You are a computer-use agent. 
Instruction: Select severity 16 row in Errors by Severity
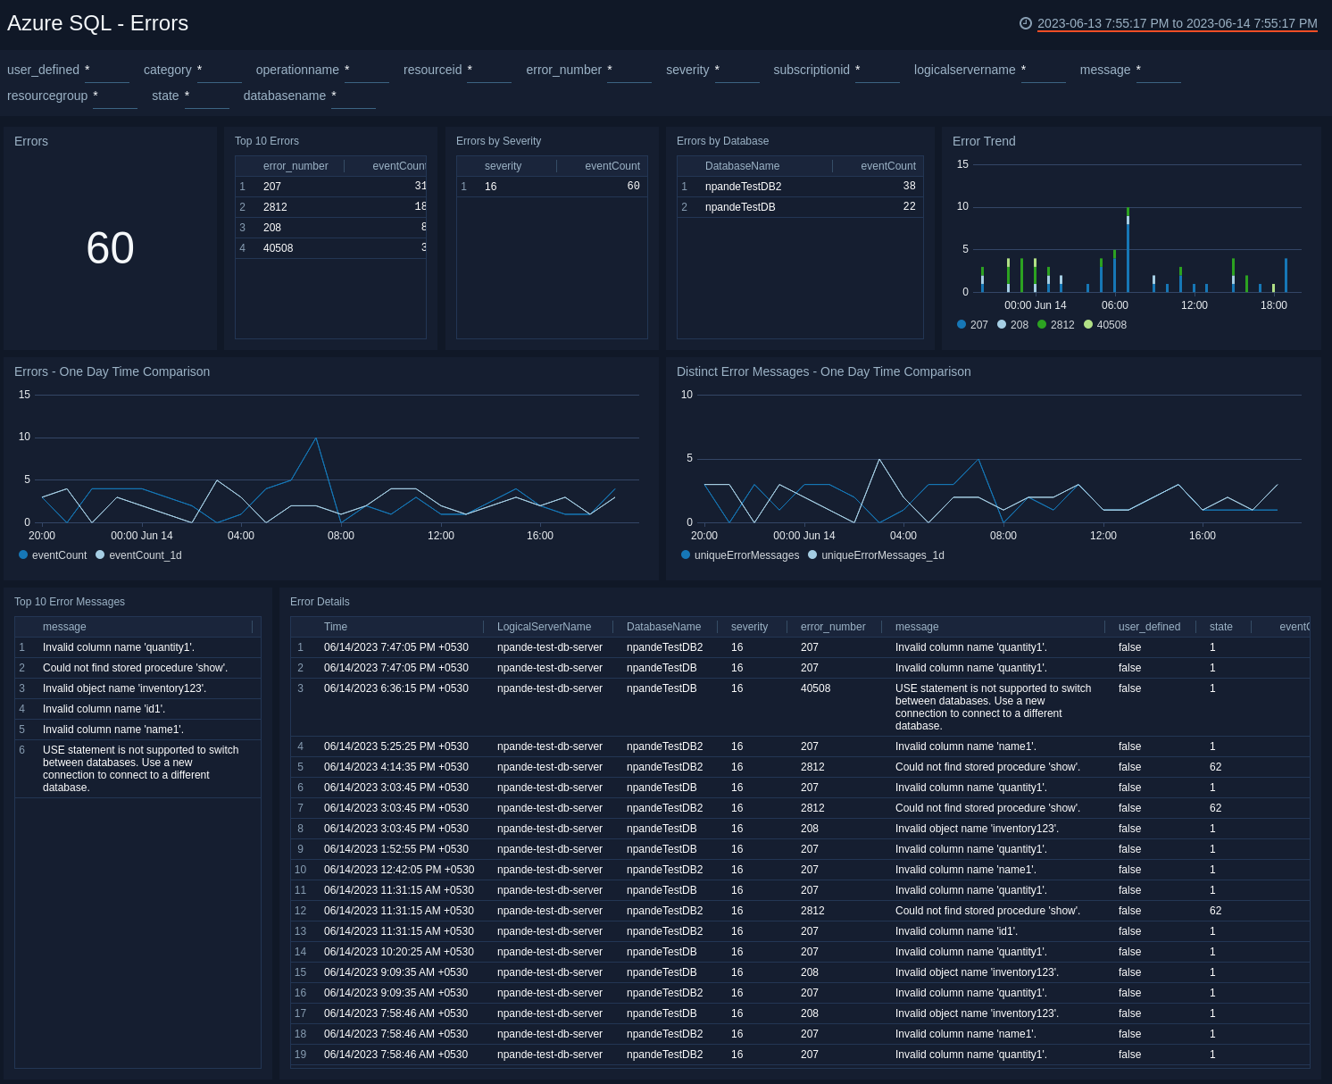point(552,187)
